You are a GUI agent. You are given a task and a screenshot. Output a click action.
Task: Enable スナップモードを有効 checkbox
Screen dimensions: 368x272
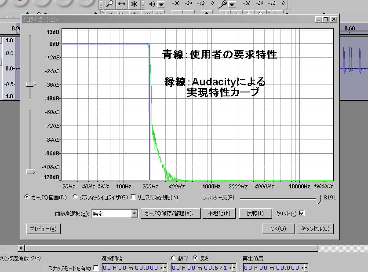pos(96,268)
